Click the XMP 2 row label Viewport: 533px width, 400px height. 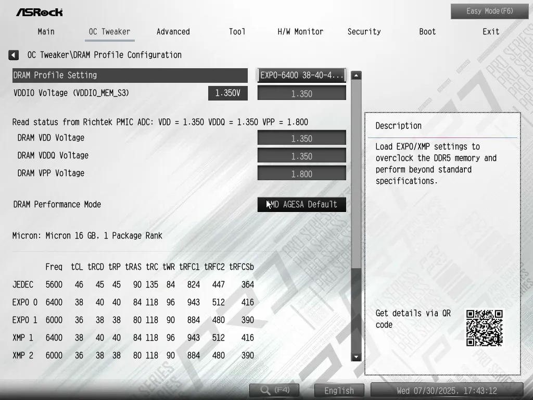[23, 355]
